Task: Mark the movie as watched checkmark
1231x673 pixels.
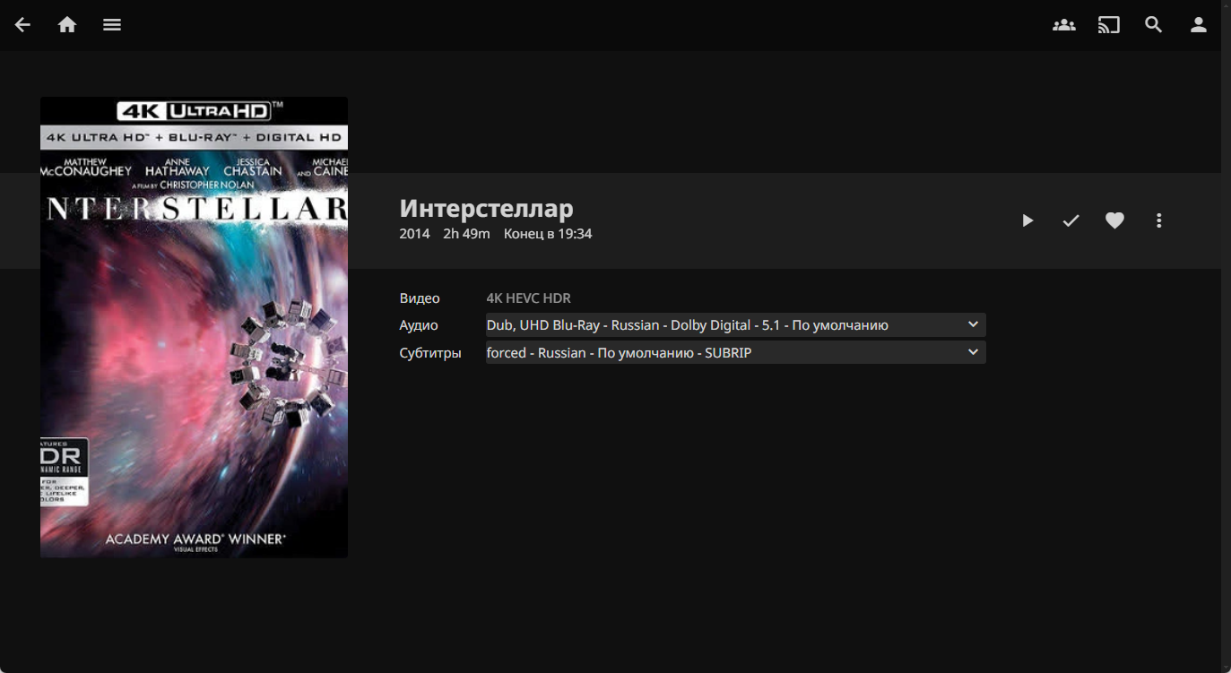Action: point(1071,220)
